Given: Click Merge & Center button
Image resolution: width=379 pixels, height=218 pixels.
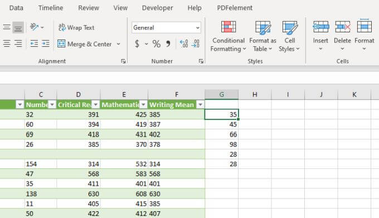Looking at the screenshot, I should (x=85, y=44).
